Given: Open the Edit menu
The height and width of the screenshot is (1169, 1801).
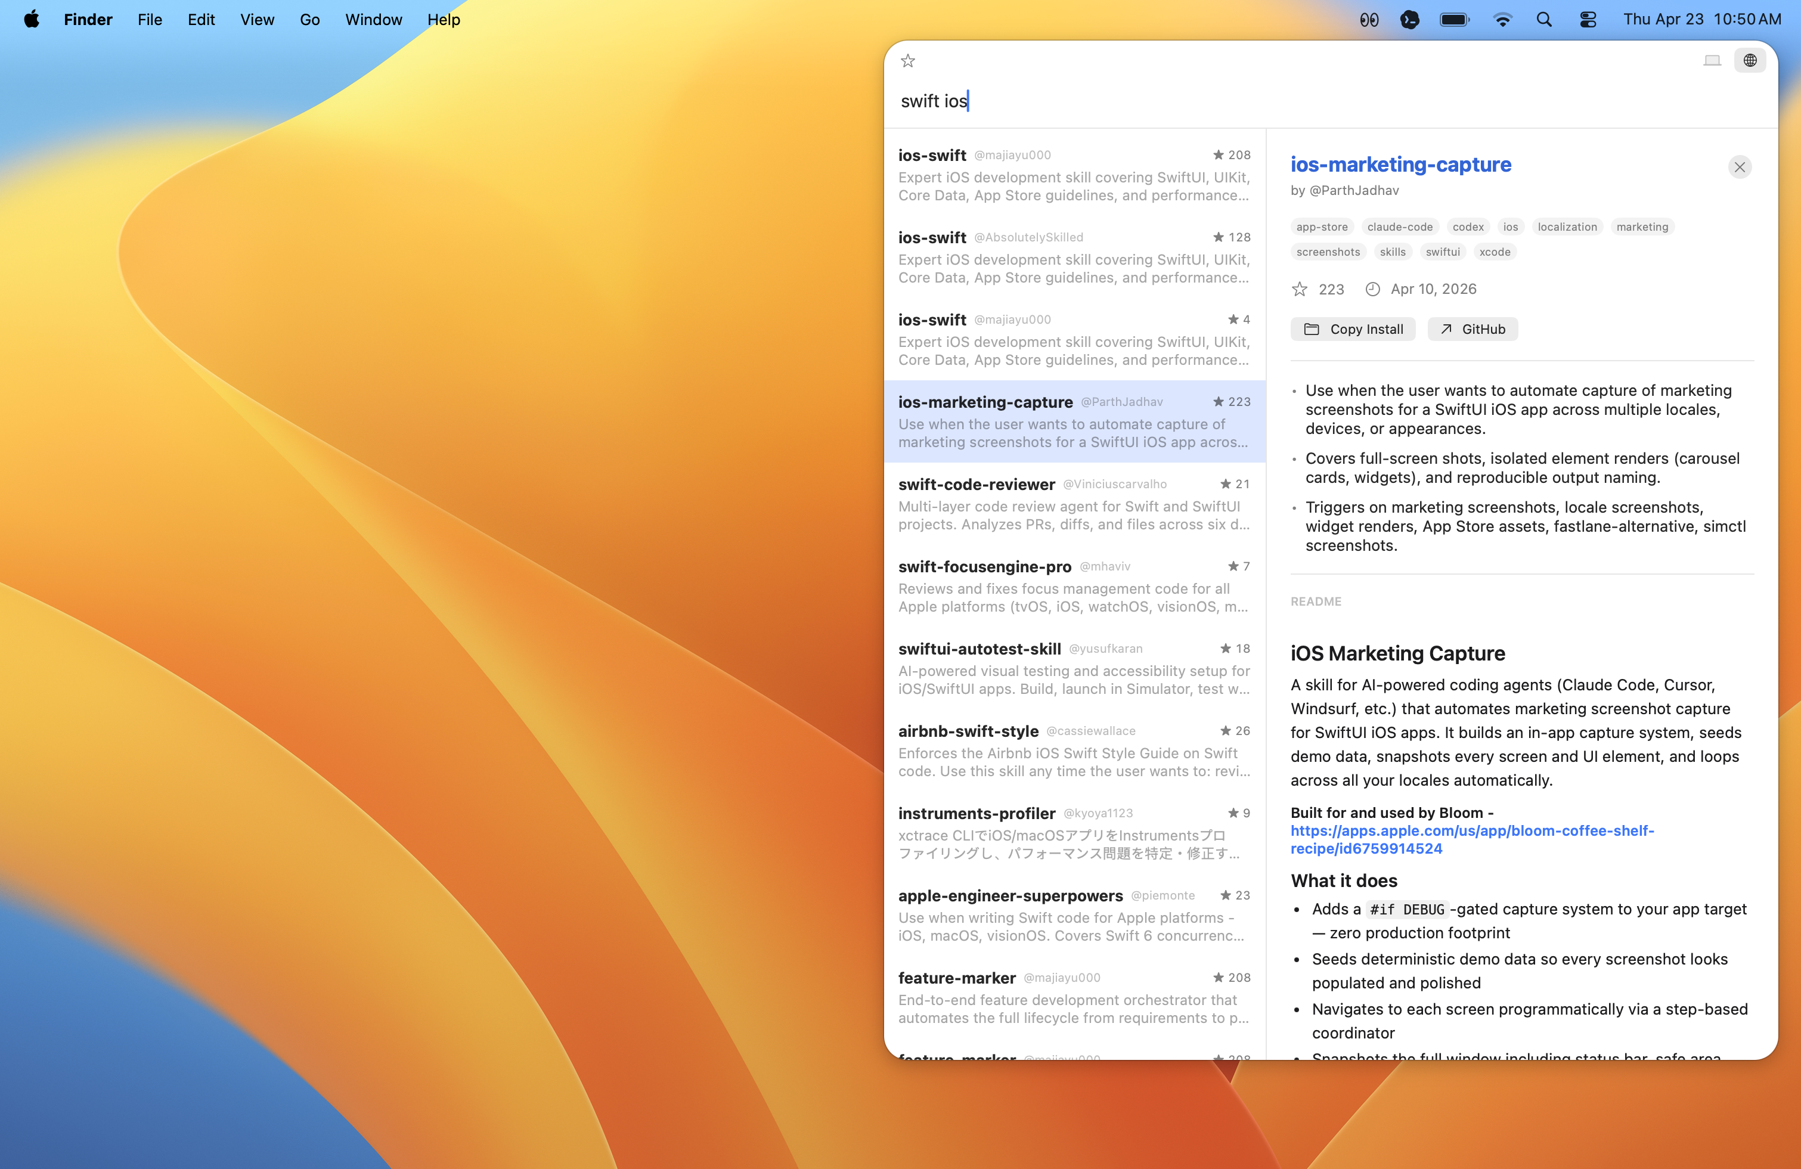Looking at the screenshot, I should [x=202, y=20].
